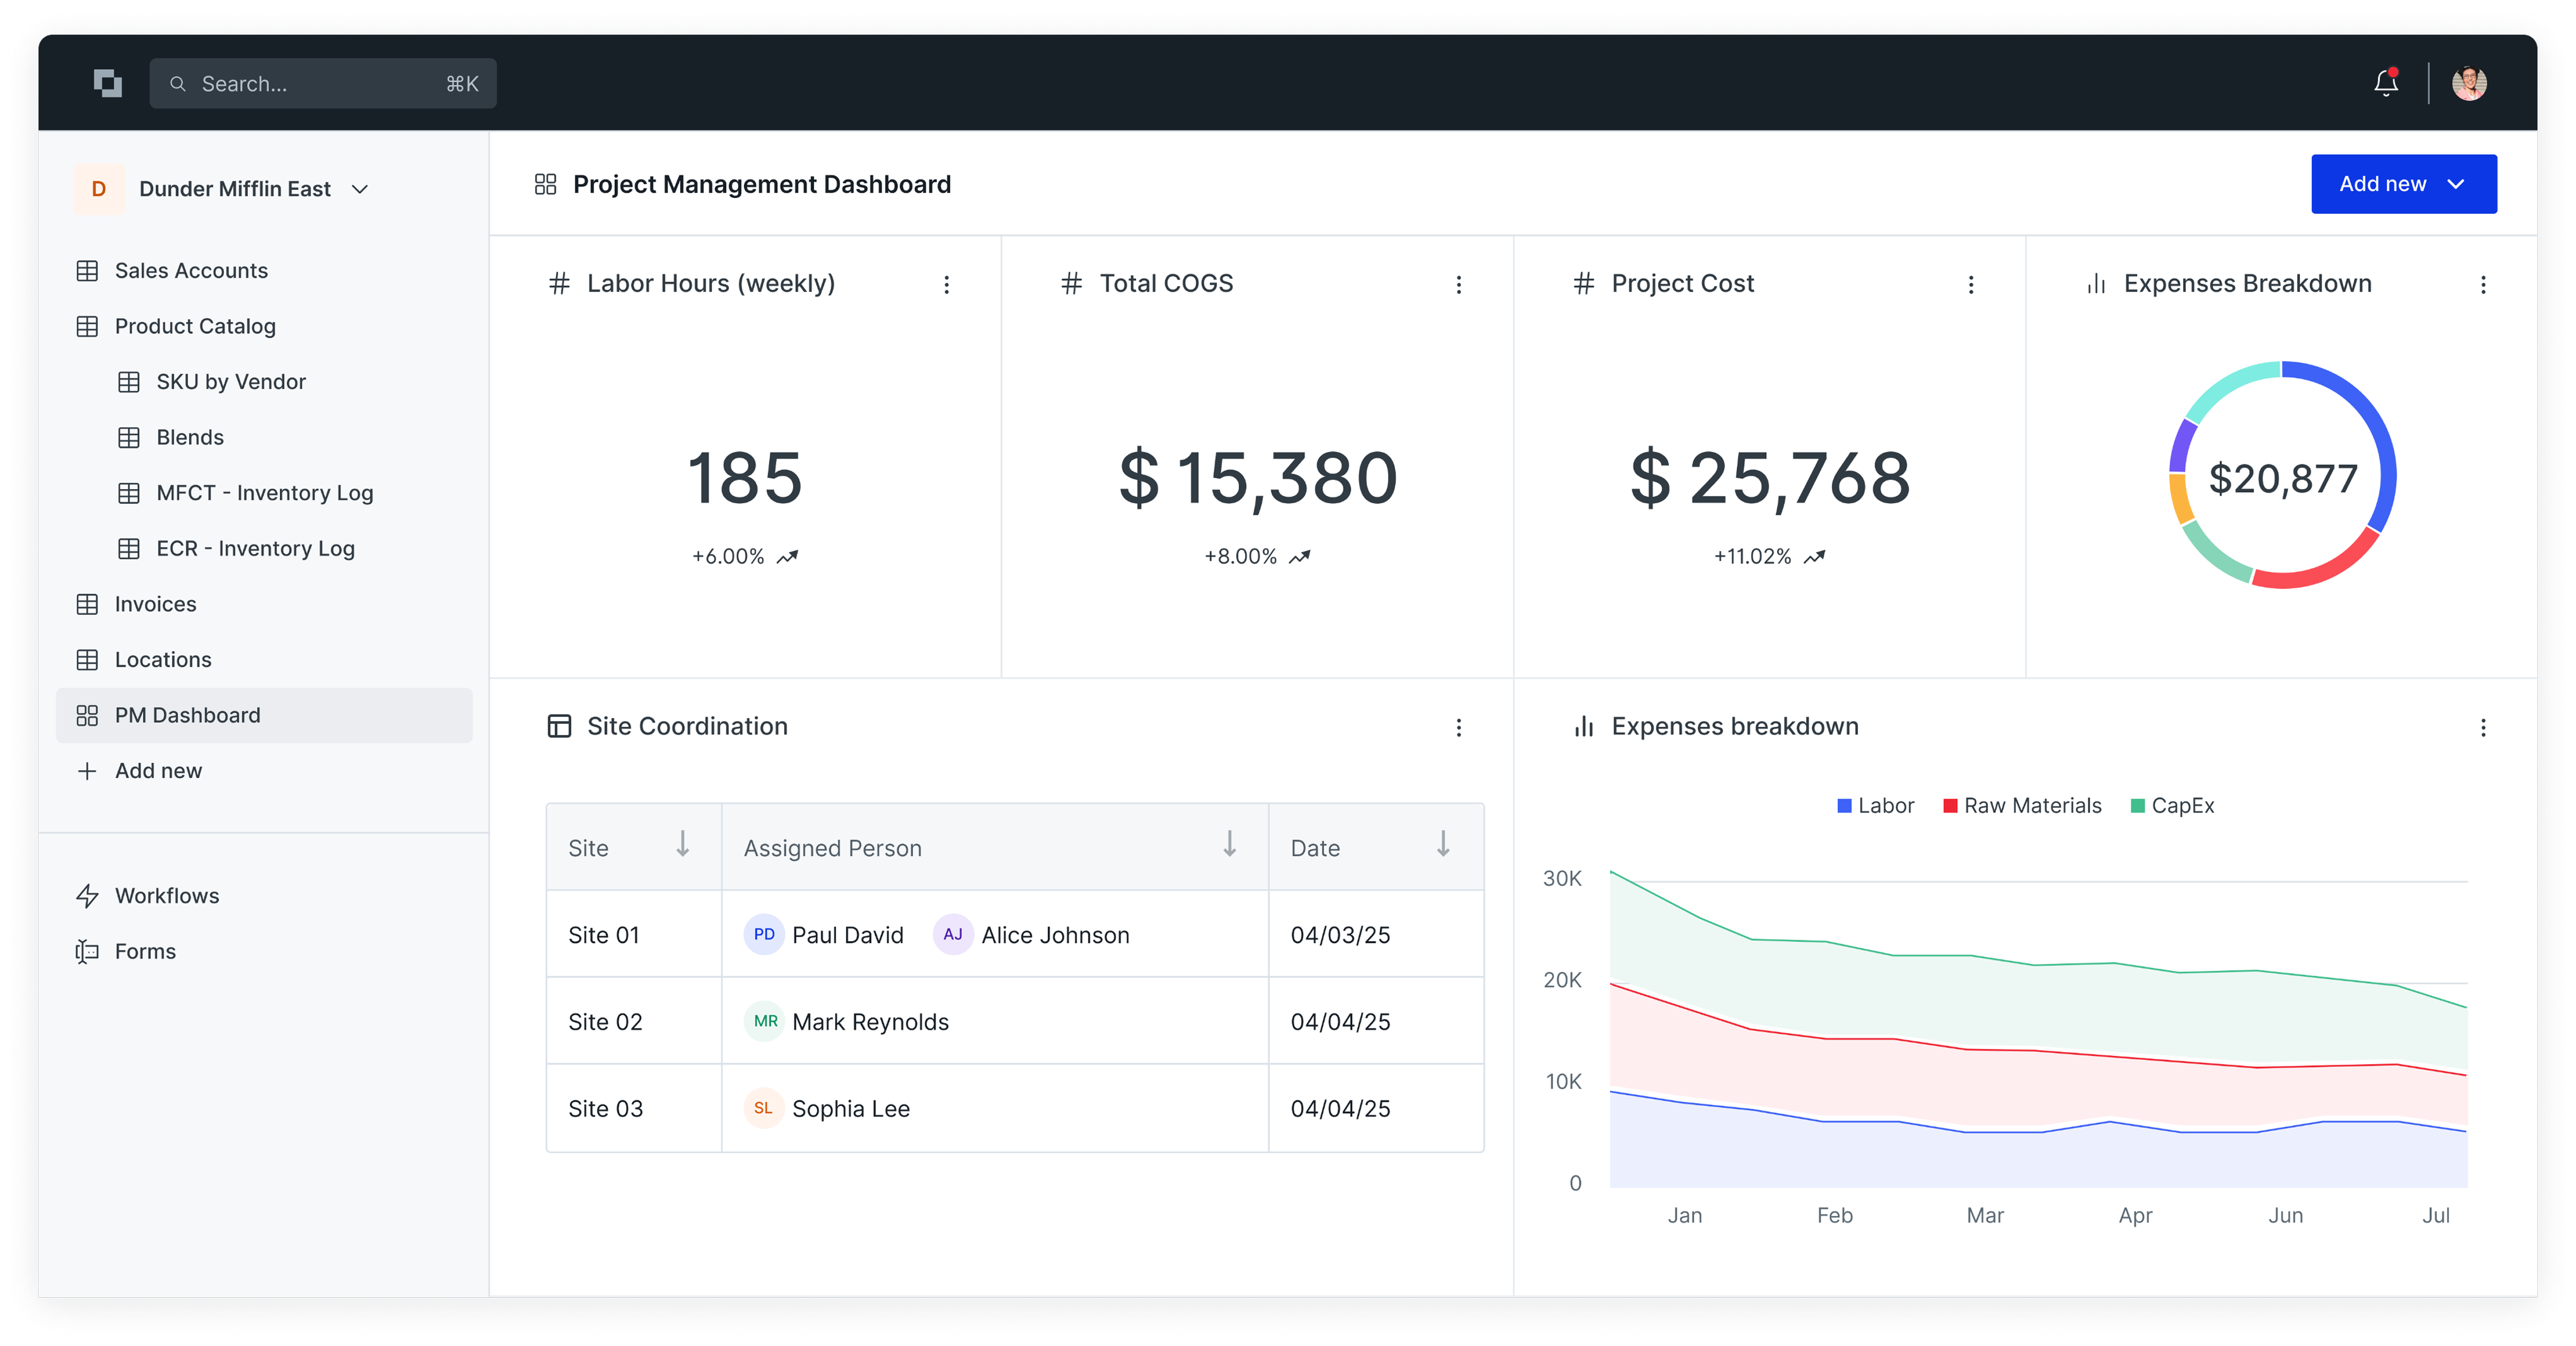The height and width of the screenshot is (1346, 2576).
Task: Expand the Dunder Mifflin East workspace switcher
Action: point(360,189)
